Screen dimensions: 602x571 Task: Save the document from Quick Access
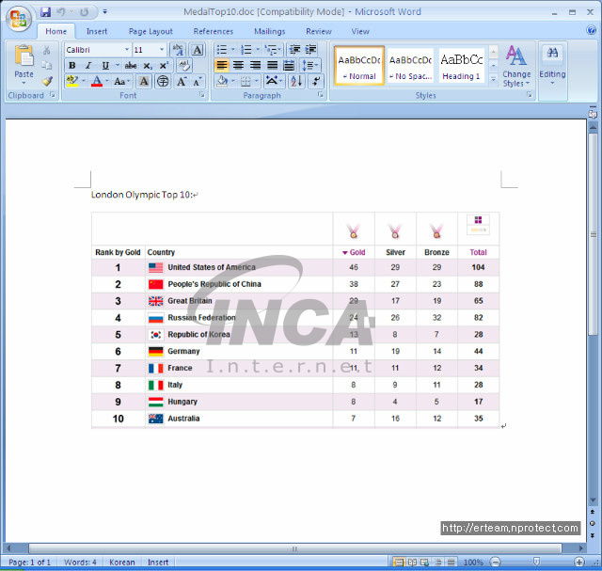(x=46, y=12)
